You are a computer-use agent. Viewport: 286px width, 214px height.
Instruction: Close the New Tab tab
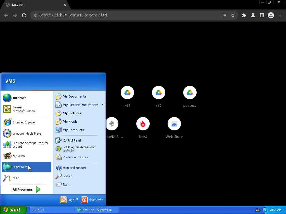tap(65, 5)
